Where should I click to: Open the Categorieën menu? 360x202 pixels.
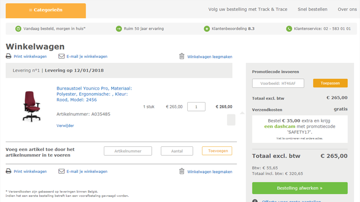46,10
